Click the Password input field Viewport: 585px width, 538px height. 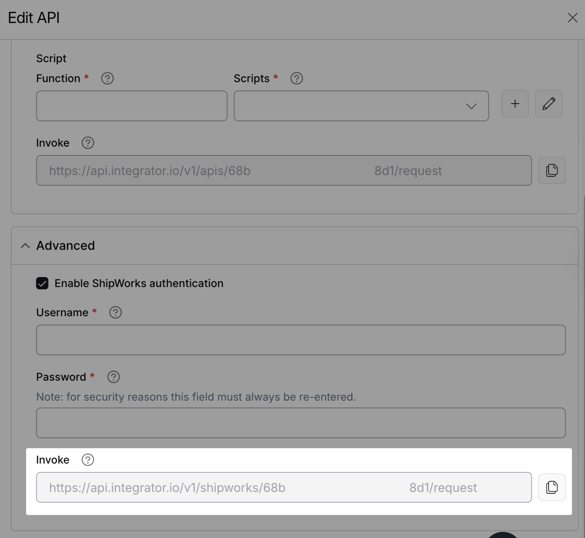pos(301,423)
